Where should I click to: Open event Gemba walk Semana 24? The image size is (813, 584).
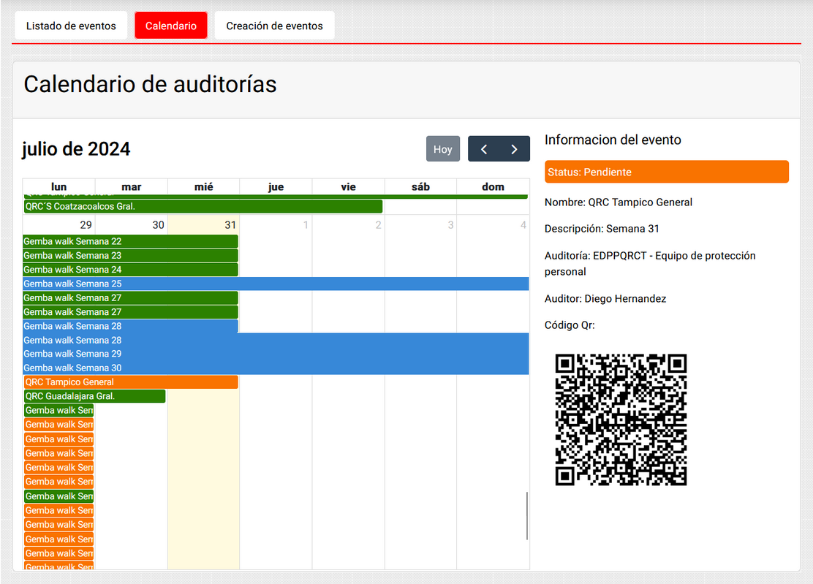[130, 270]
